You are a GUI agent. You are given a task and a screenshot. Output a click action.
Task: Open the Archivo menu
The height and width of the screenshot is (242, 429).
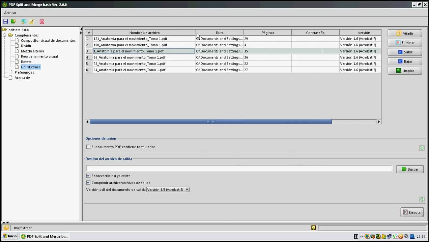[10, 13]
